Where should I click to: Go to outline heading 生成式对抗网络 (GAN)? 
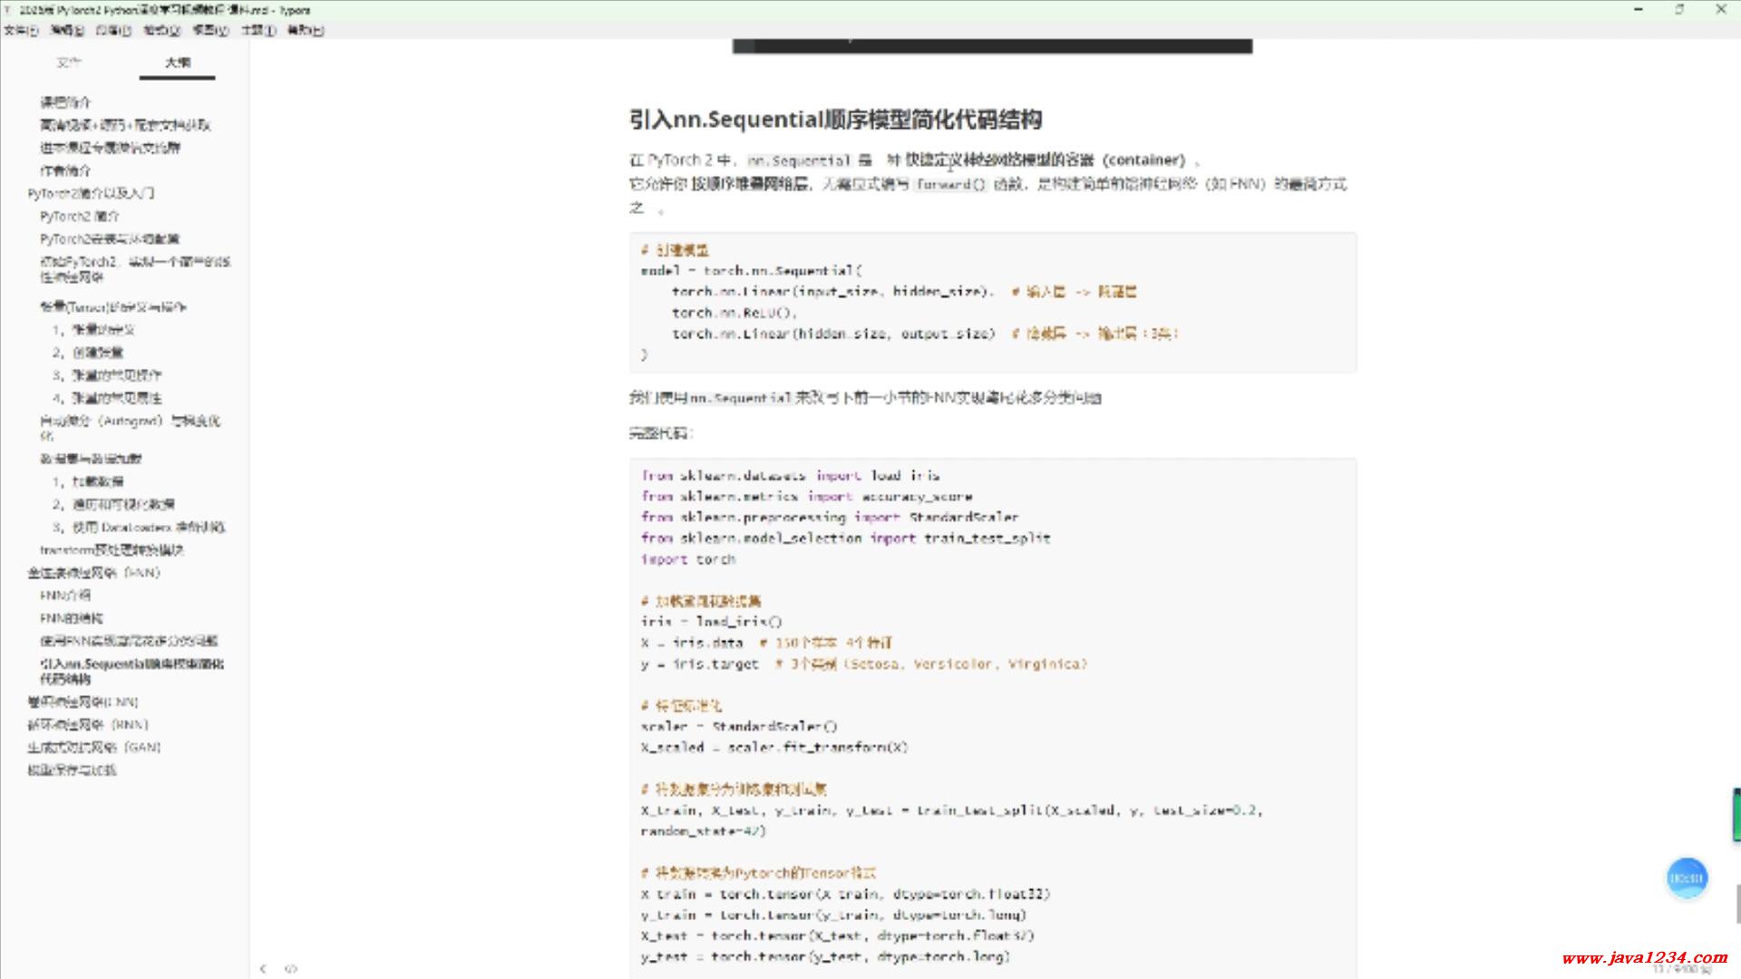pyautogui.click(x=93, y=747)
